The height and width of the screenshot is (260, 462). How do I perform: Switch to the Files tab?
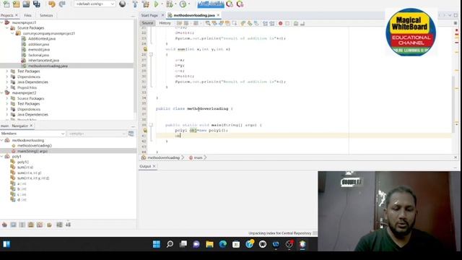pos(27,15)
